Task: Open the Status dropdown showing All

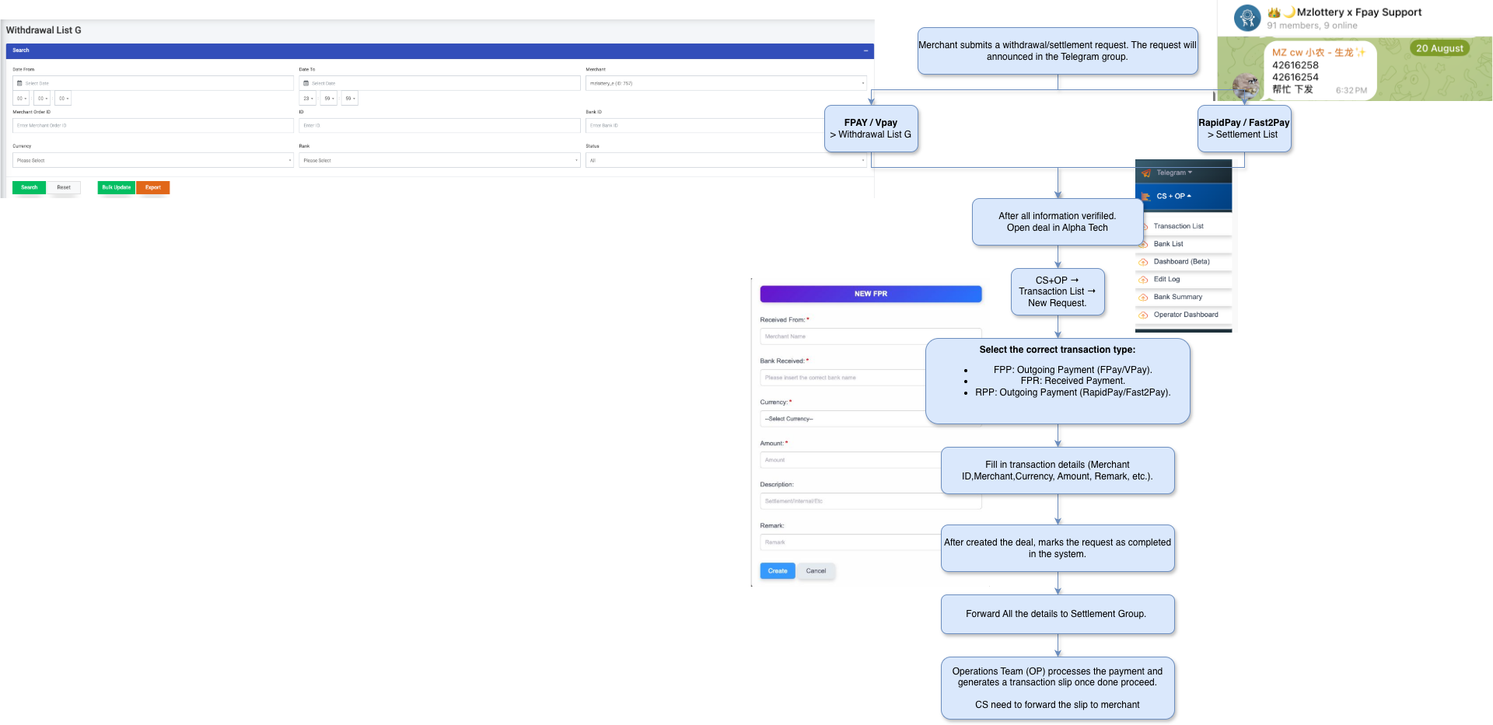Action: click(x=726, y=161)
